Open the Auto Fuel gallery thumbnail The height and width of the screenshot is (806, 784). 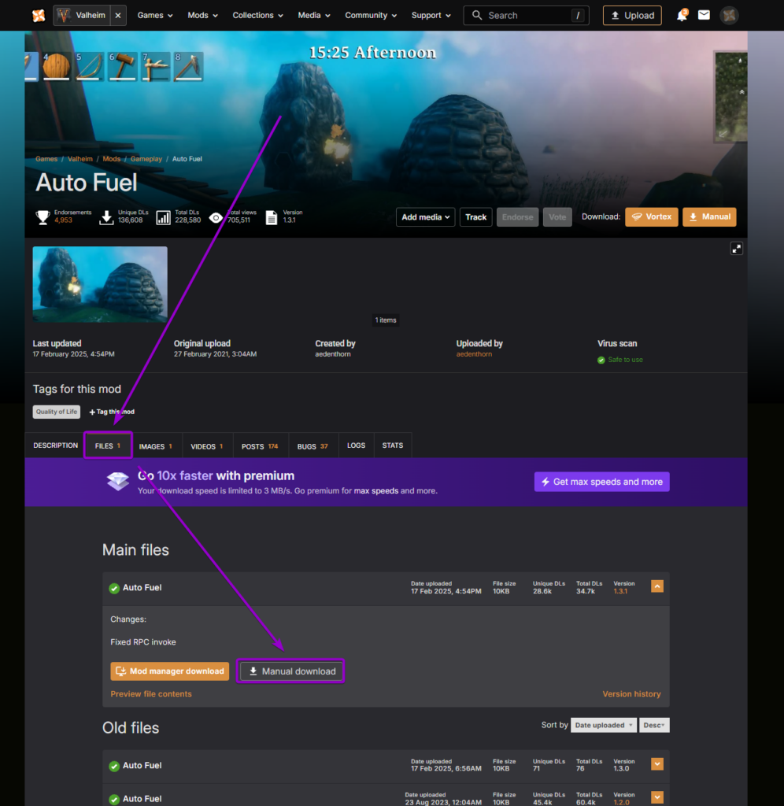(100, 284)
